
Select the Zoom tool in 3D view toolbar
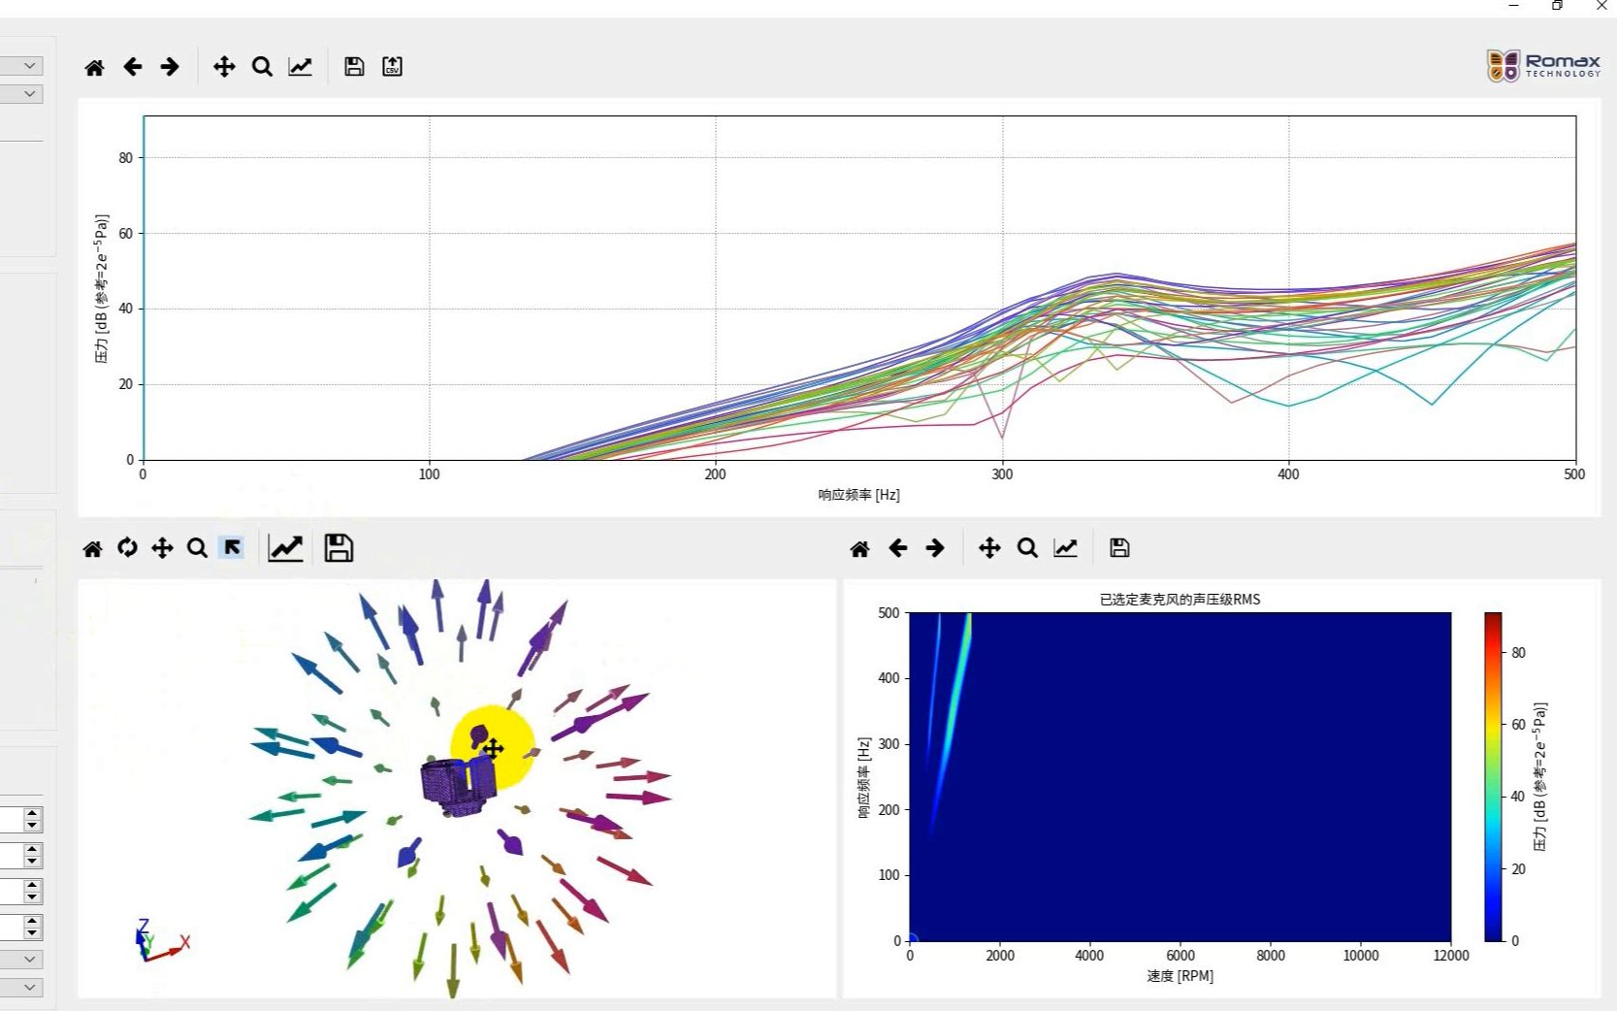[x=197, y=548]
